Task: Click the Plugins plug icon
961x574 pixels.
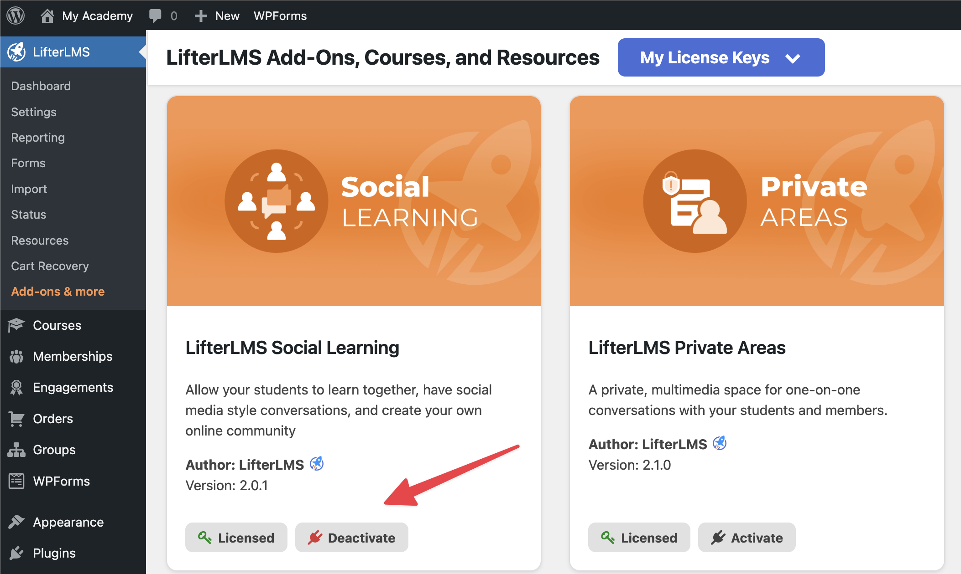Action: [x=16, y=553]
